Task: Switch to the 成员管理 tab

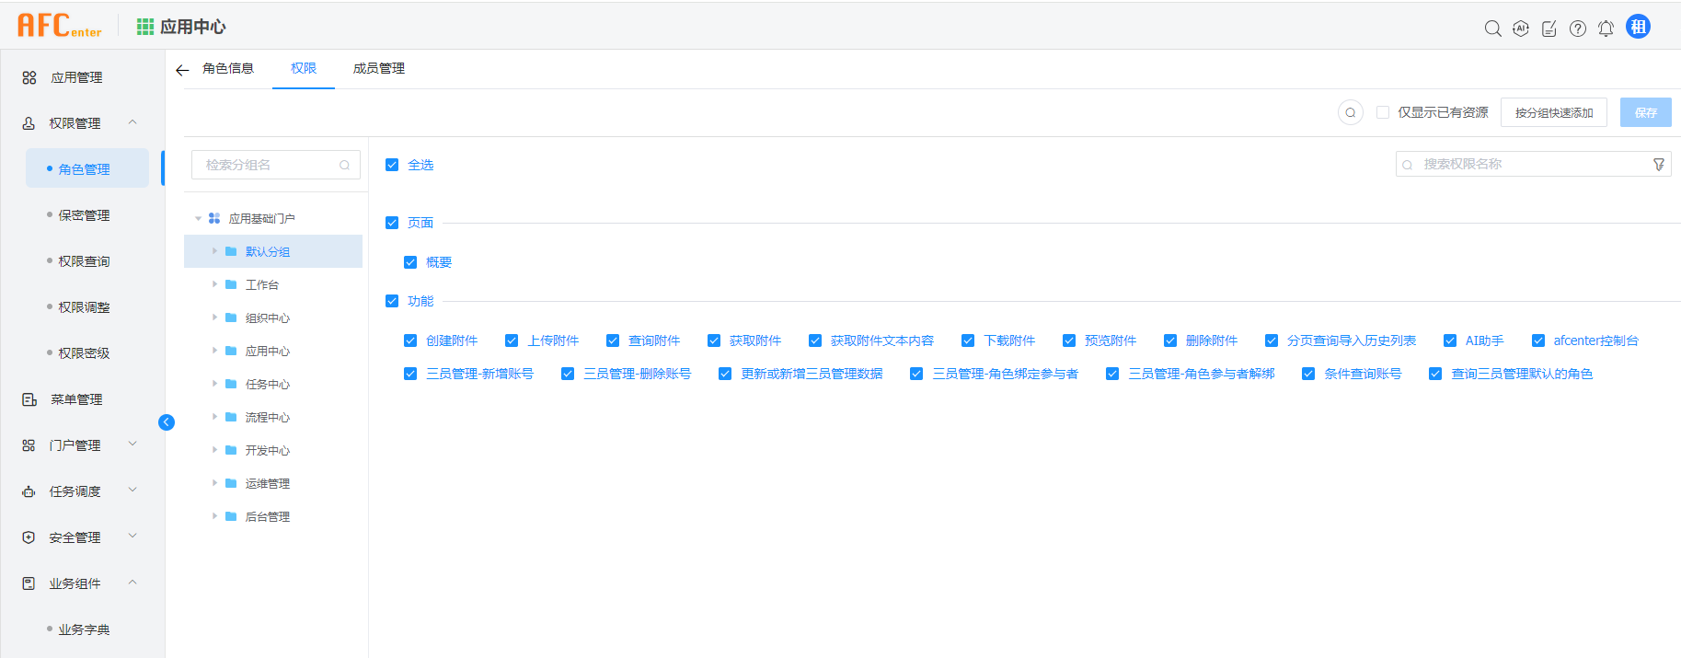Action: pos(378,68)
